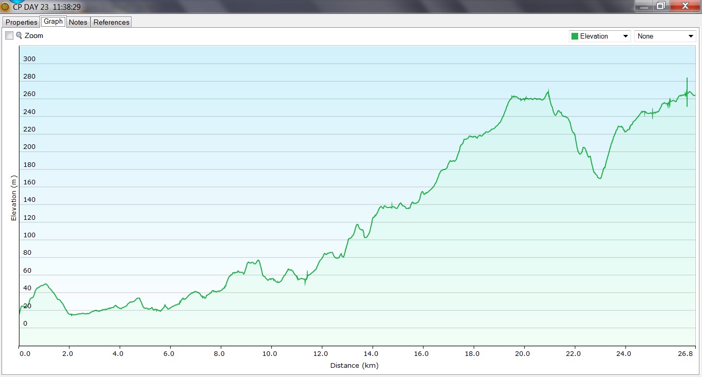
Task: Close the CP DAY 23 window
Action: click(x=685, y=6)
